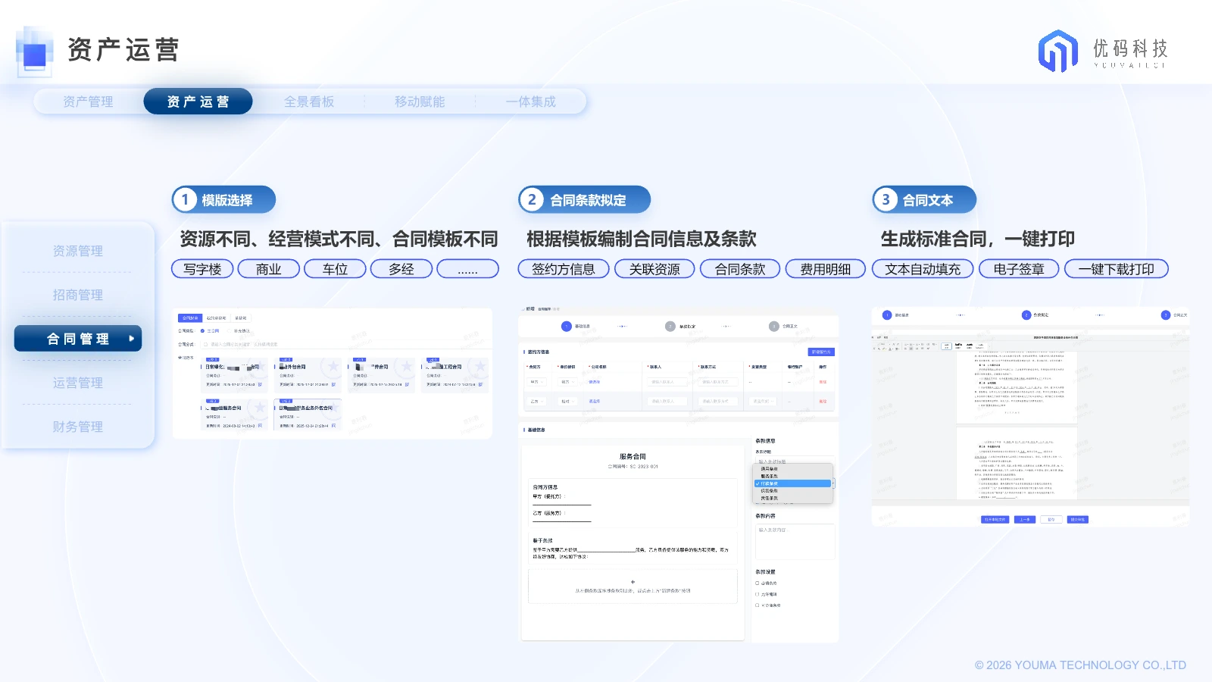Click 删除 link in the 乙方 row
The height and width of the screenshot is (682, 1212).
(x=823, y=402)
